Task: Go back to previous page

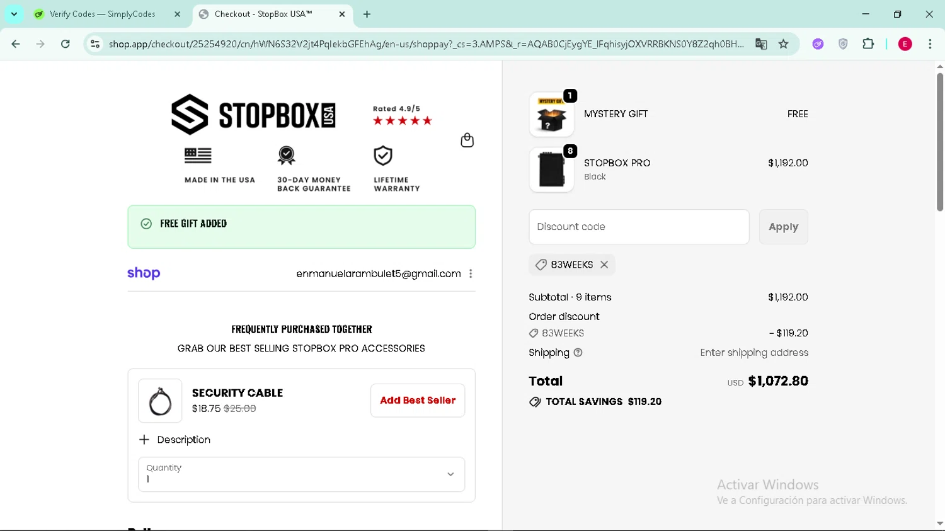Action: [16, 44]
